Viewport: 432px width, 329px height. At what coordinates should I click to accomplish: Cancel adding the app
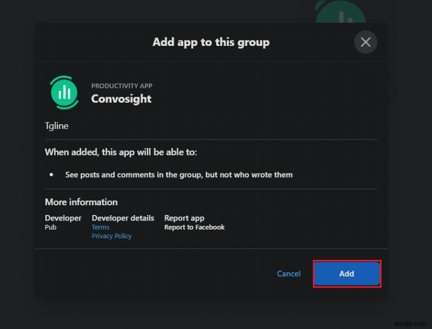click(288, 273)
